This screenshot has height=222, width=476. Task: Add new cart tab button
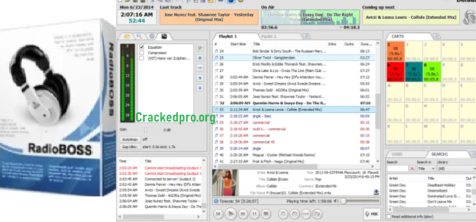(436, 36)
